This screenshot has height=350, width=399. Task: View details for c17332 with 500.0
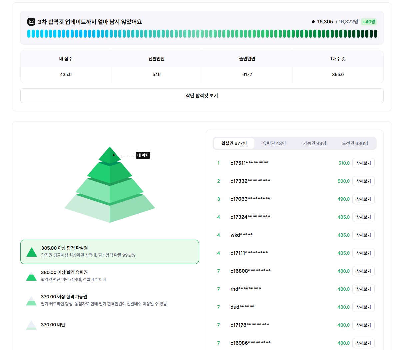(363, 181)
